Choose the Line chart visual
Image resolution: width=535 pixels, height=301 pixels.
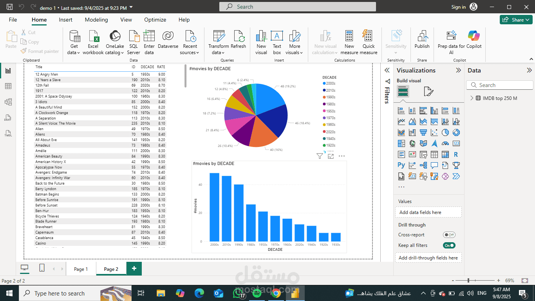[x=401, y=122]
